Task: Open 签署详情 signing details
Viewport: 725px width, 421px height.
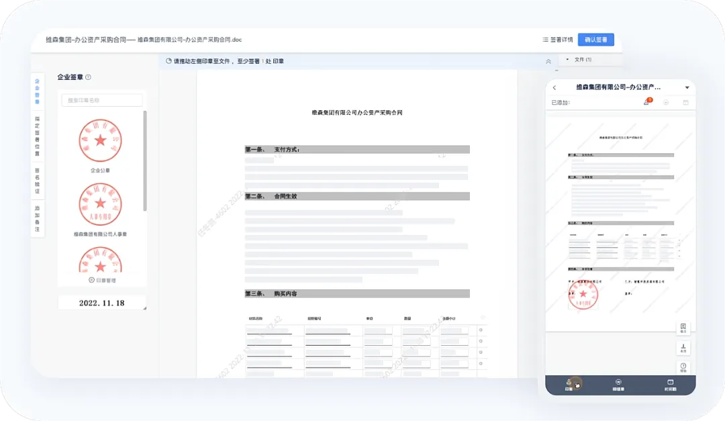Action: 557,40
